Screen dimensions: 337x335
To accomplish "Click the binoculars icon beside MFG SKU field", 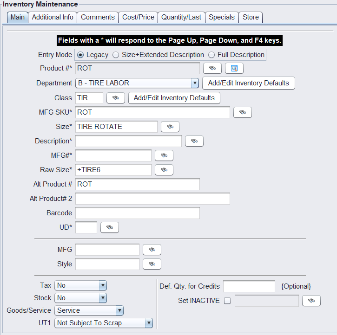I will click(242, 112).
